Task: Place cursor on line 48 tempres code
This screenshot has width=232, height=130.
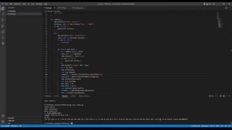Action: 82,74
